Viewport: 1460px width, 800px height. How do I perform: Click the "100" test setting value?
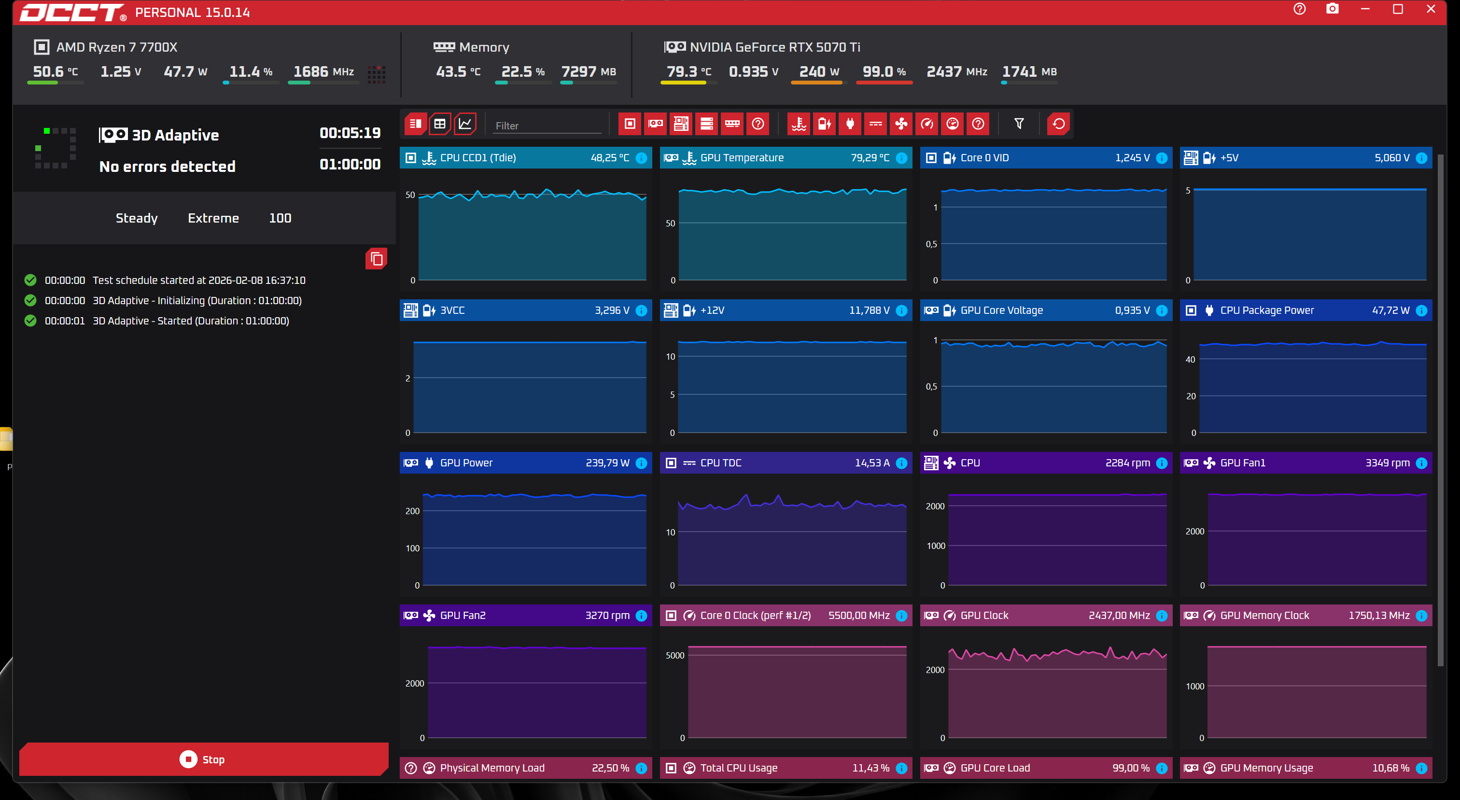pyautogui.click(x=280, y=218)
